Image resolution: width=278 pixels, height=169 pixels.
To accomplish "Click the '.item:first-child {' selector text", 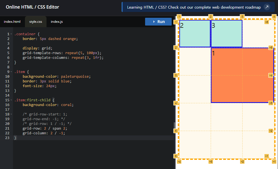I will [34, 100].
